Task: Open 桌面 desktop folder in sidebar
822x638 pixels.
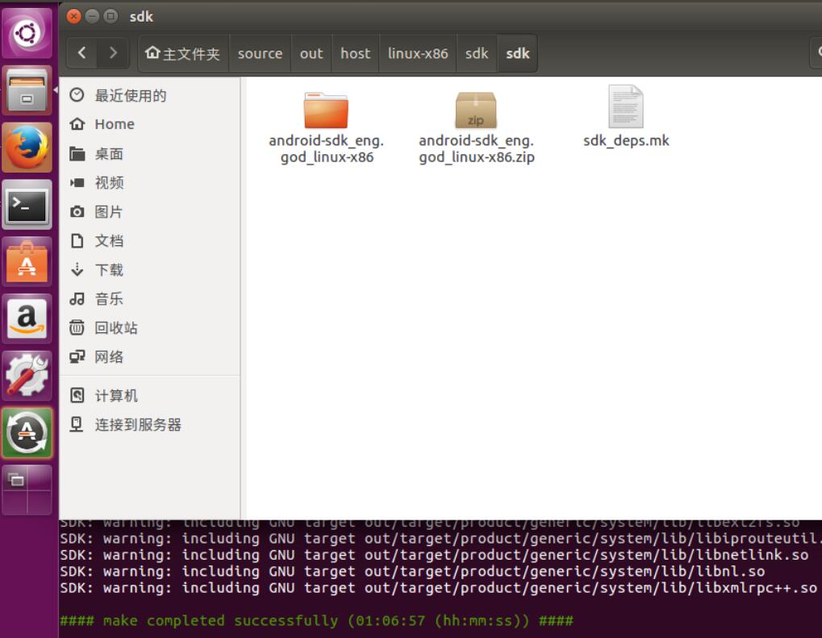Action: pyautogui.click(x=150, y=153)
